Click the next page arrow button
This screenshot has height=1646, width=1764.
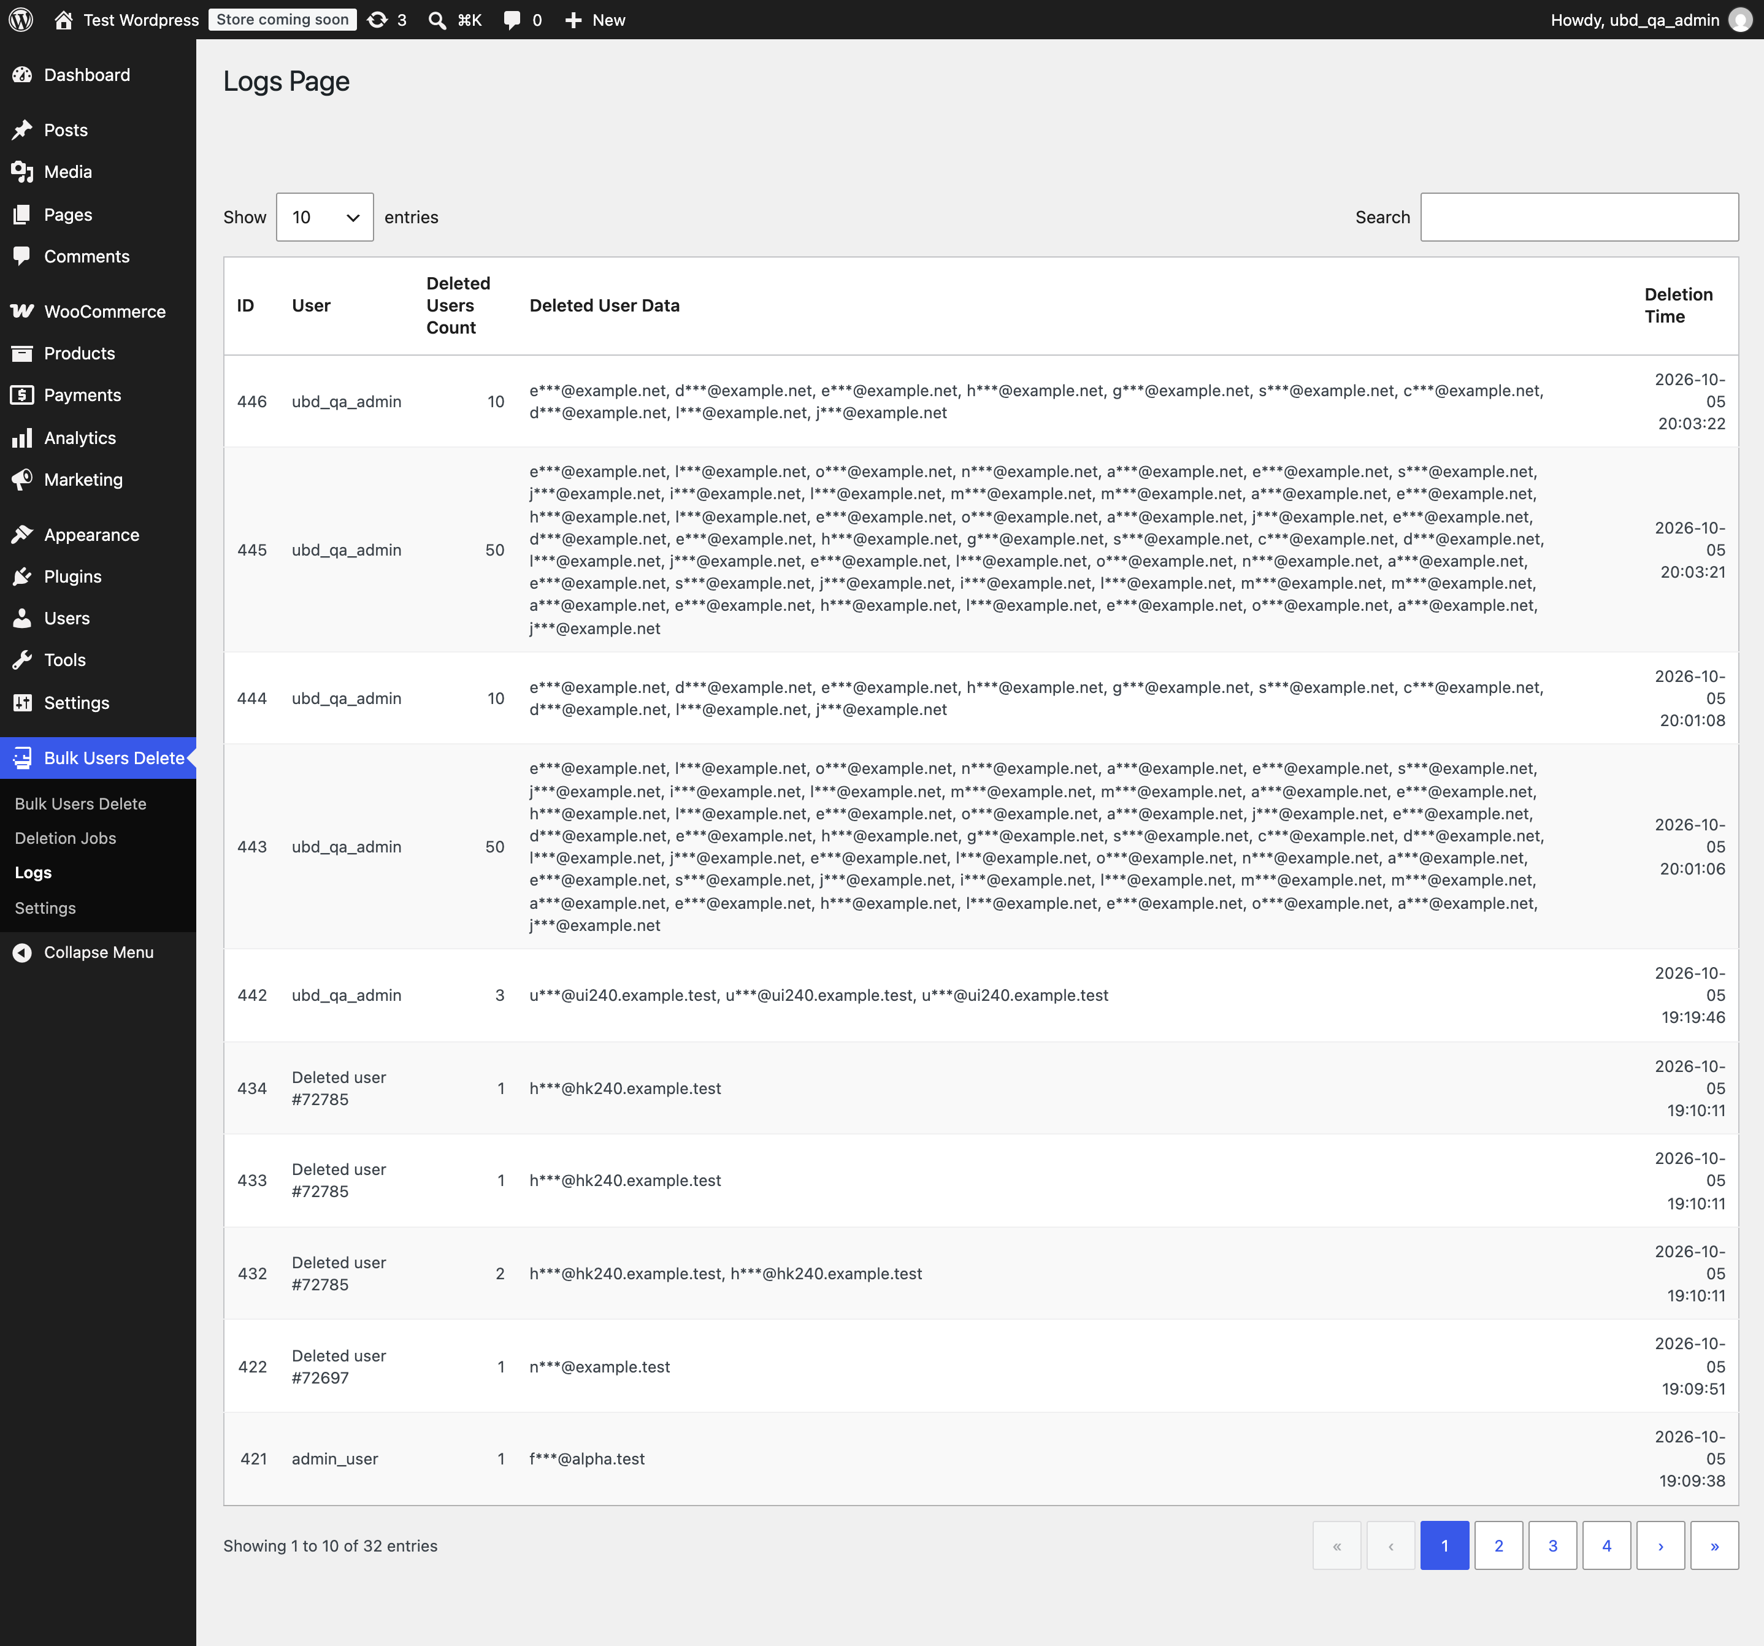pos(1660,1545)
